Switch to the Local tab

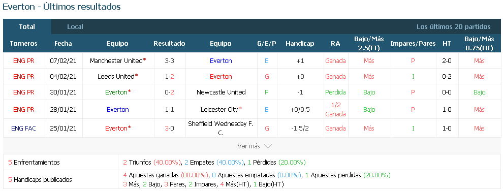(75, 26)
